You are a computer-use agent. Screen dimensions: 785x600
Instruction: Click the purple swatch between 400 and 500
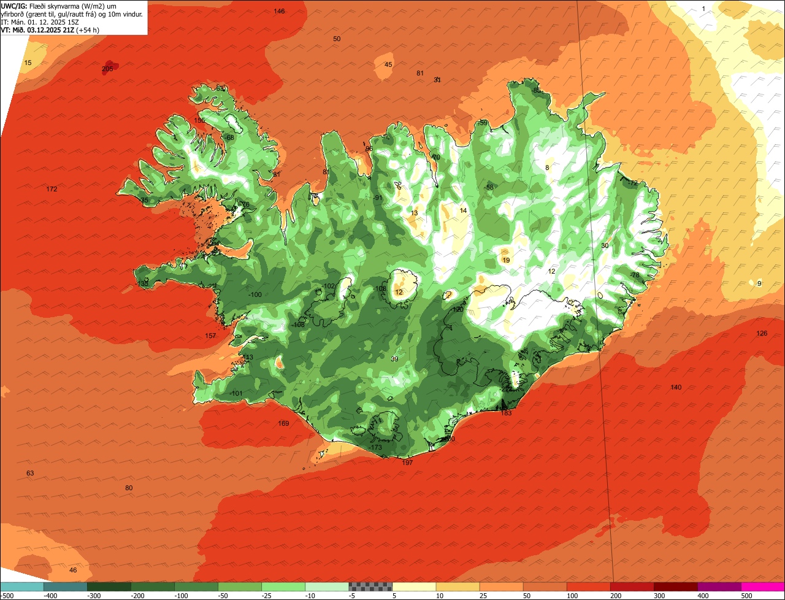click(x=720, y=587)
